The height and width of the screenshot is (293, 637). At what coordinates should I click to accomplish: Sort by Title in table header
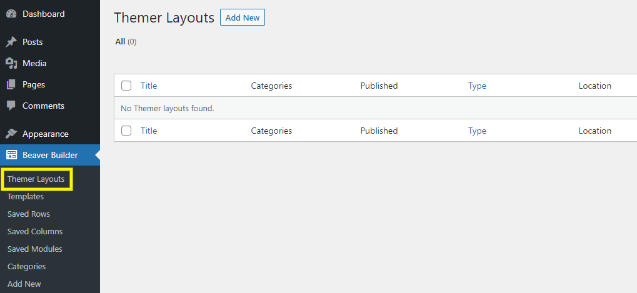pos(149,86)
